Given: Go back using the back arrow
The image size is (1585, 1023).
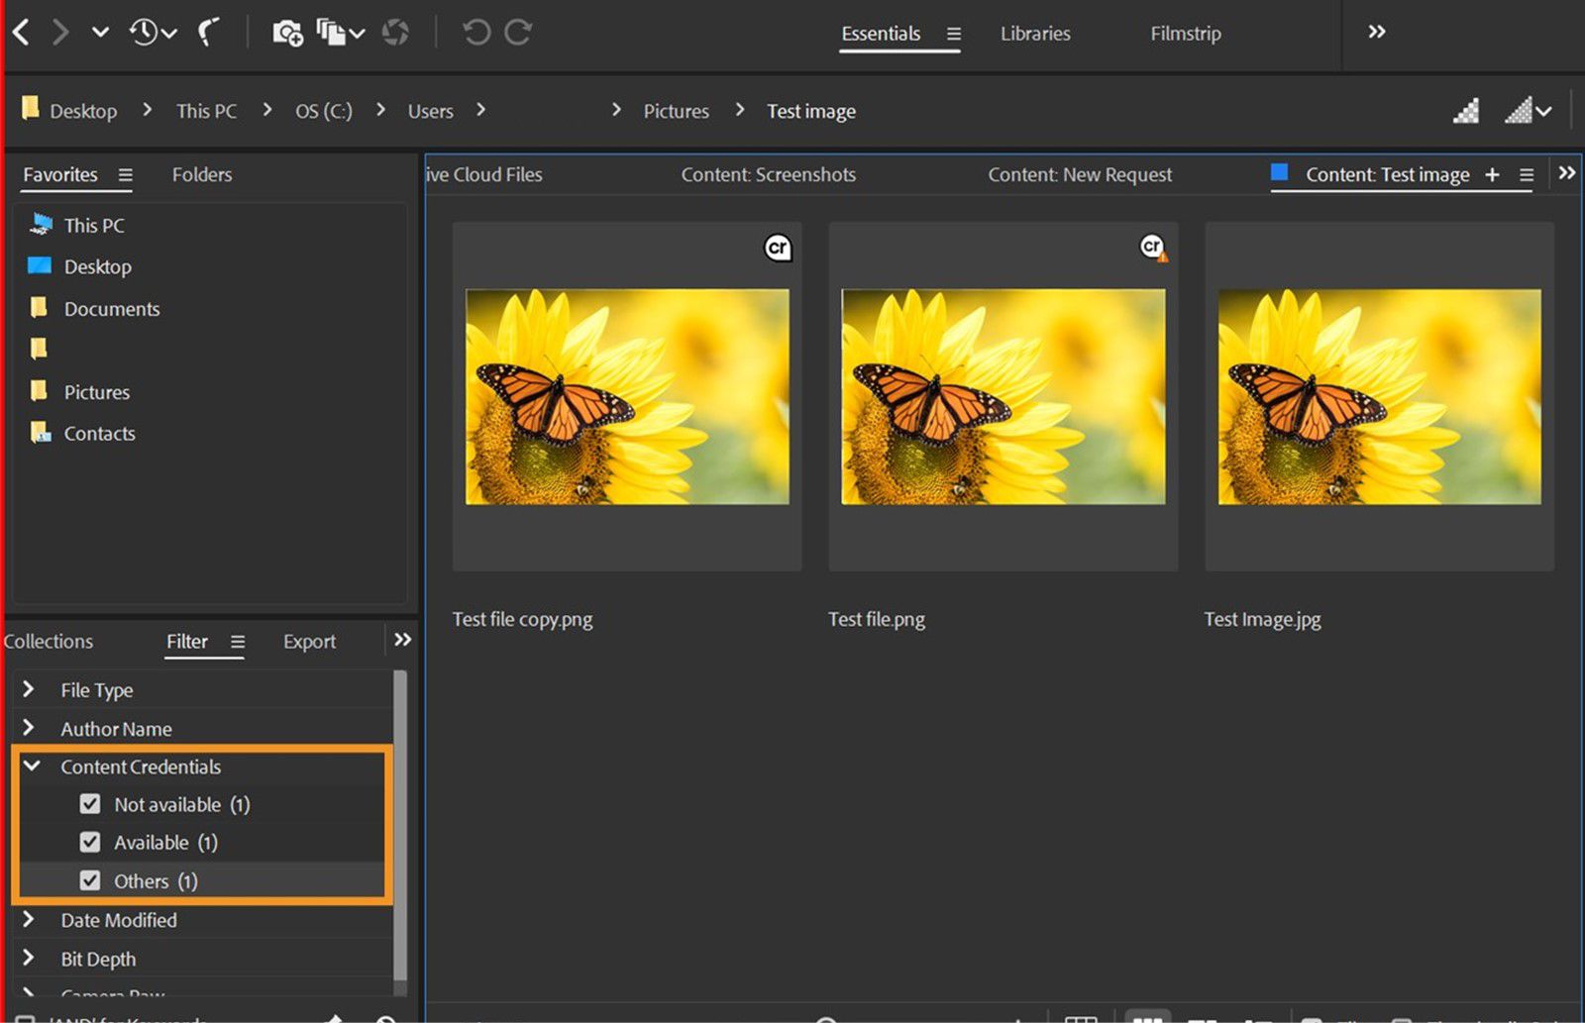Looking at the screenshot, I should click(21, 33).
